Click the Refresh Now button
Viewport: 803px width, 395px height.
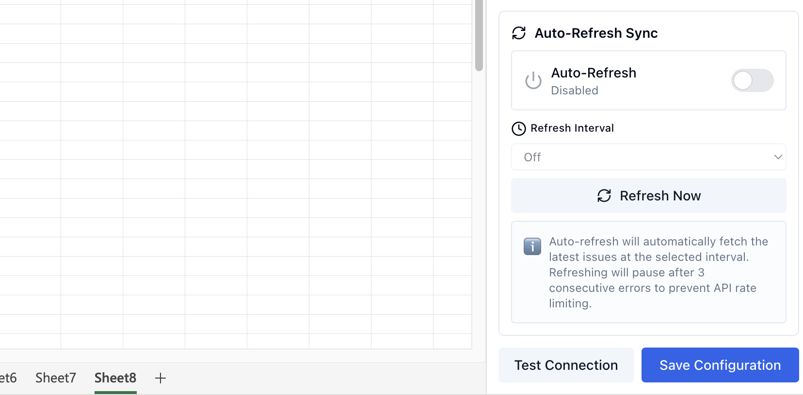(649, 196)
